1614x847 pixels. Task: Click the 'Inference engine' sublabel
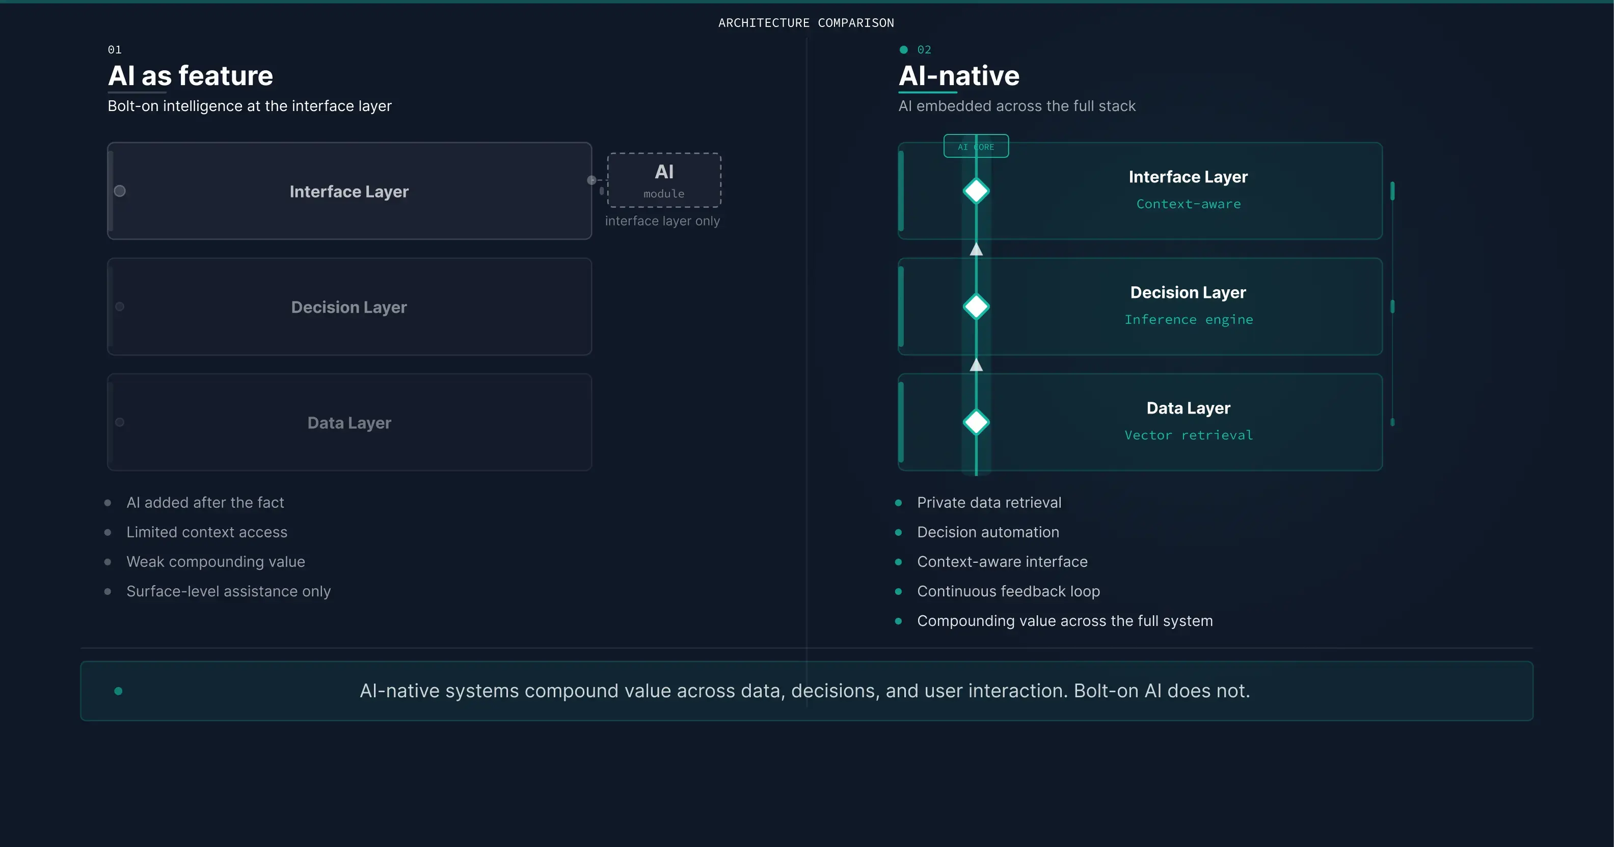pos(1189,319)
